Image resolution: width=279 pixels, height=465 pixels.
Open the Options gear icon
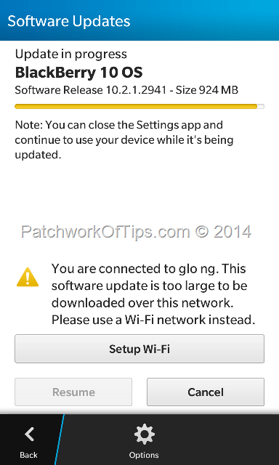coord(144,434)
